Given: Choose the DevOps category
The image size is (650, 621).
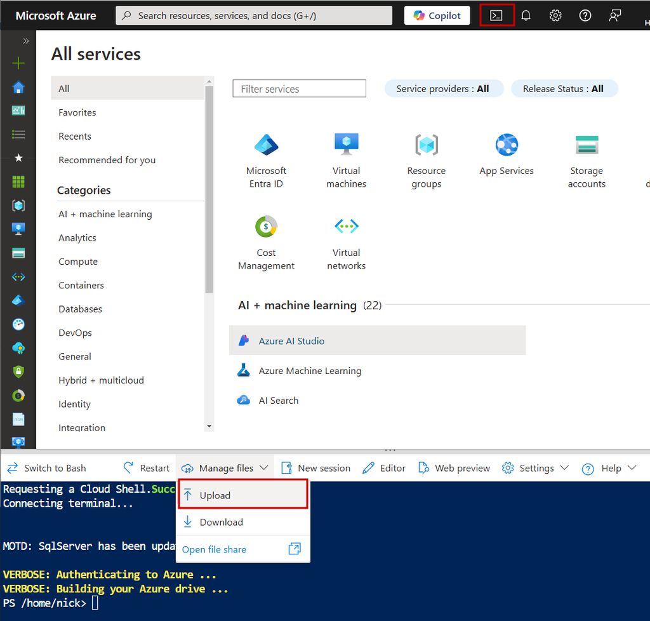Looking at the screenshot, I should [75, 333].
